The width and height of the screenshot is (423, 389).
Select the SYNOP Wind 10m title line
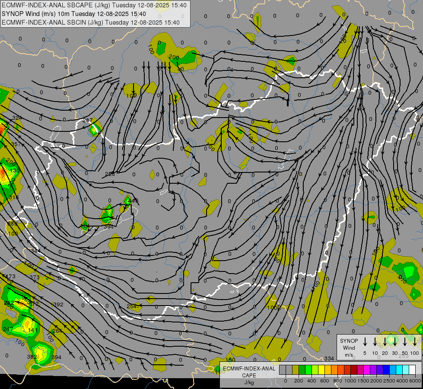coord(73,14)
